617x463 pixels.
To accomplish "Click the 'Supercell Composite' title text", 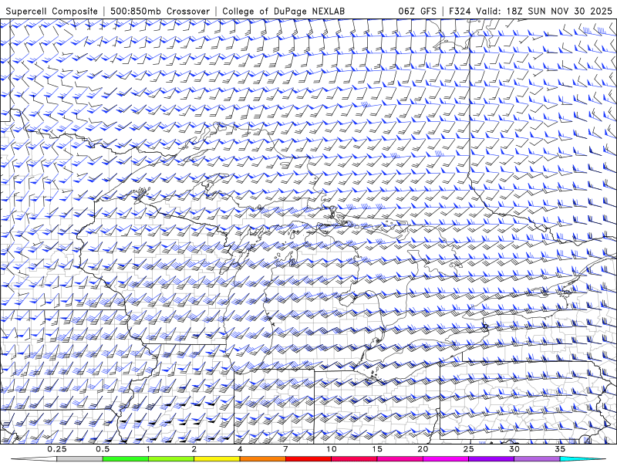I will point(52,12).
